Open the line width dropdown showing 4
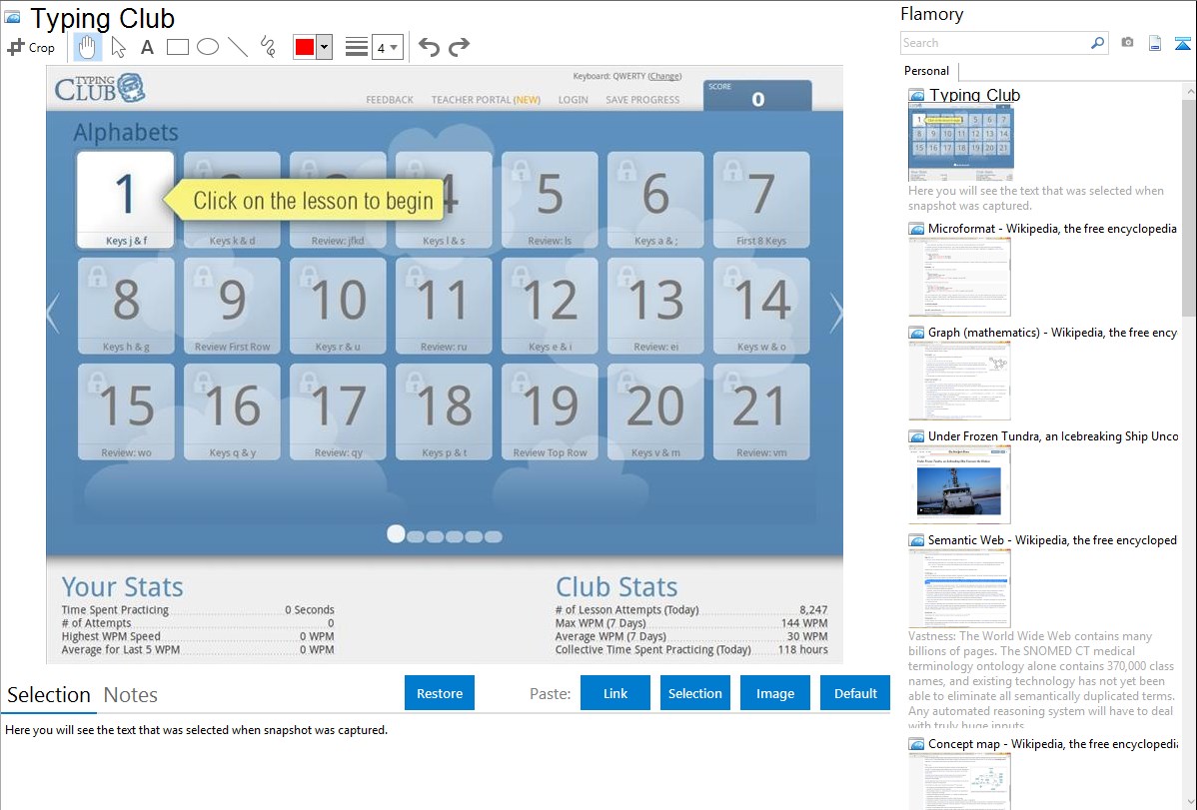This screenshot has width=1197, height=810. click(x=387, y=47)
